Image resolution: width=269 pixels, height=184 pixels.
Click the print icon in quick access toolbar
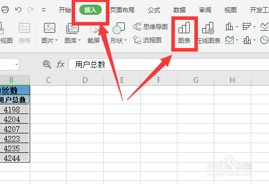pyautogui.click(x=5, y=10)
